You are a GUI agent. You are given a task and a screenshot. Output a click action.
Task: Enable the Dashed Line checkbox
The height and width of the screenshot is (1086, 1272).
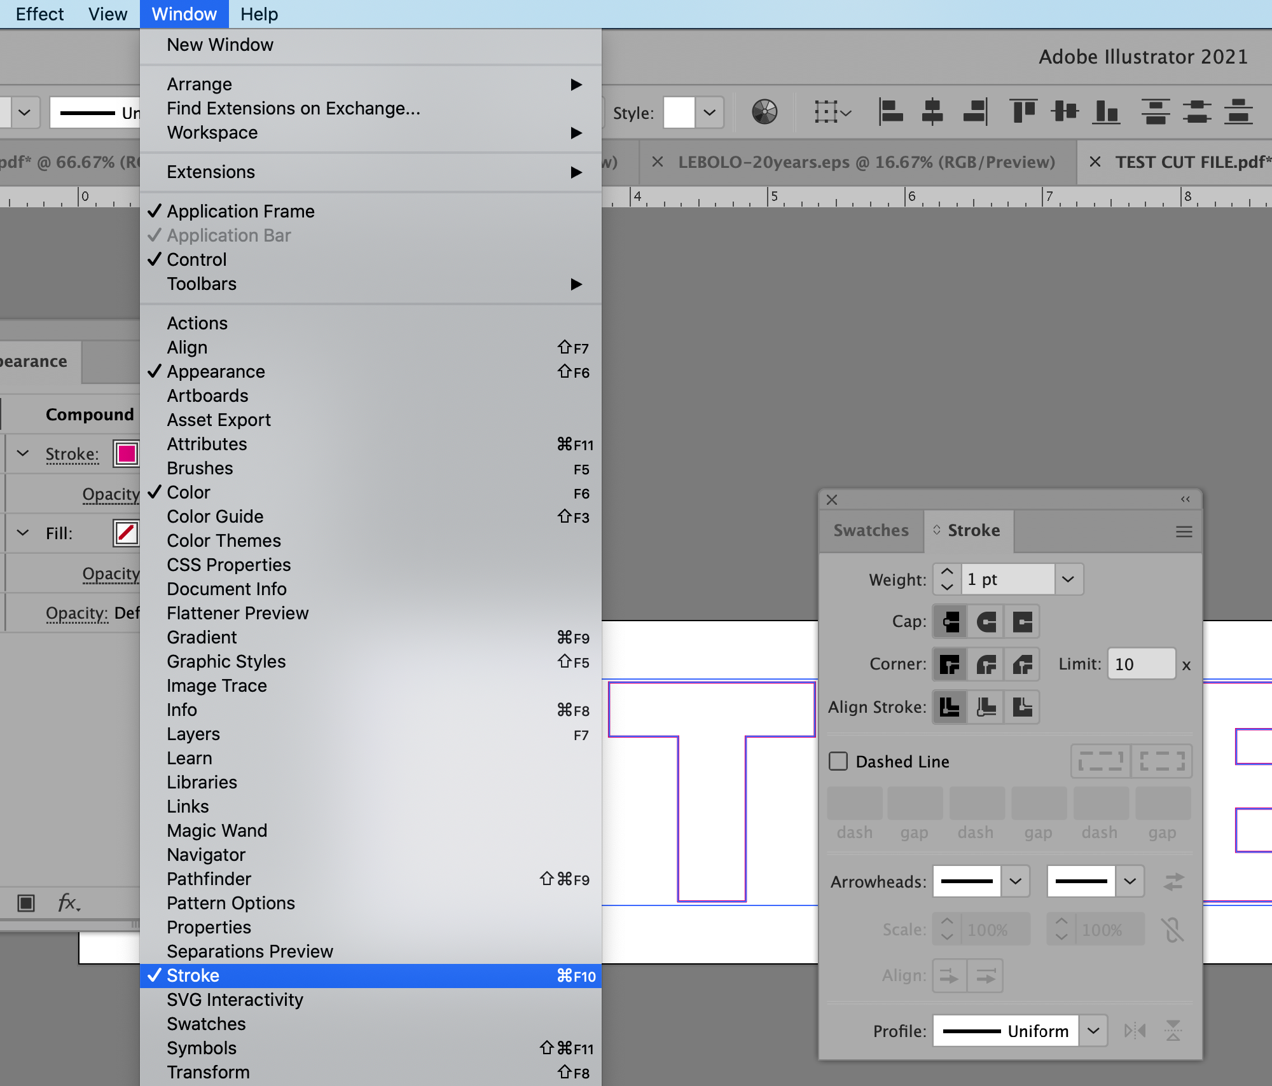coord(838,761)
